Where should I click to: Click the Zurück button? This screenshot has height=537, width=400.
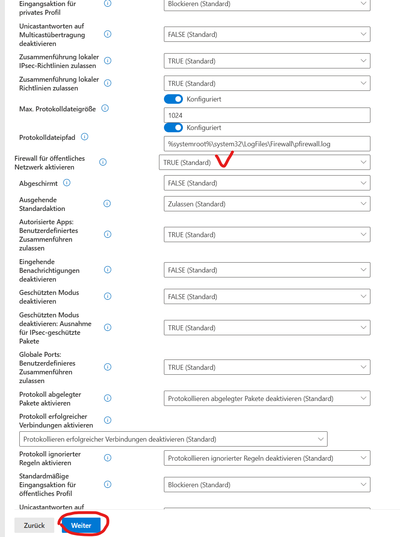point(34,526)
